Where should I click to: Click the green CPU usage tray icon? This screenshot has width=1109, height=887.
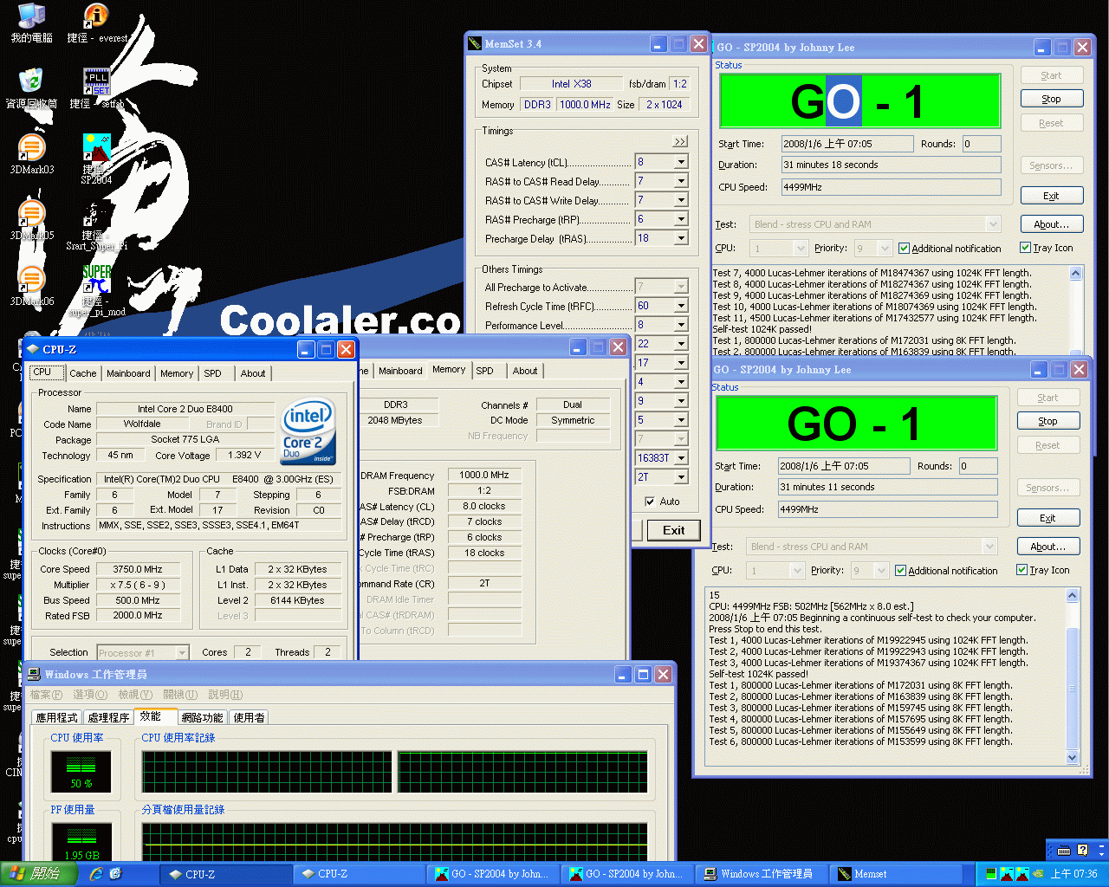click(x=991, y=874)
